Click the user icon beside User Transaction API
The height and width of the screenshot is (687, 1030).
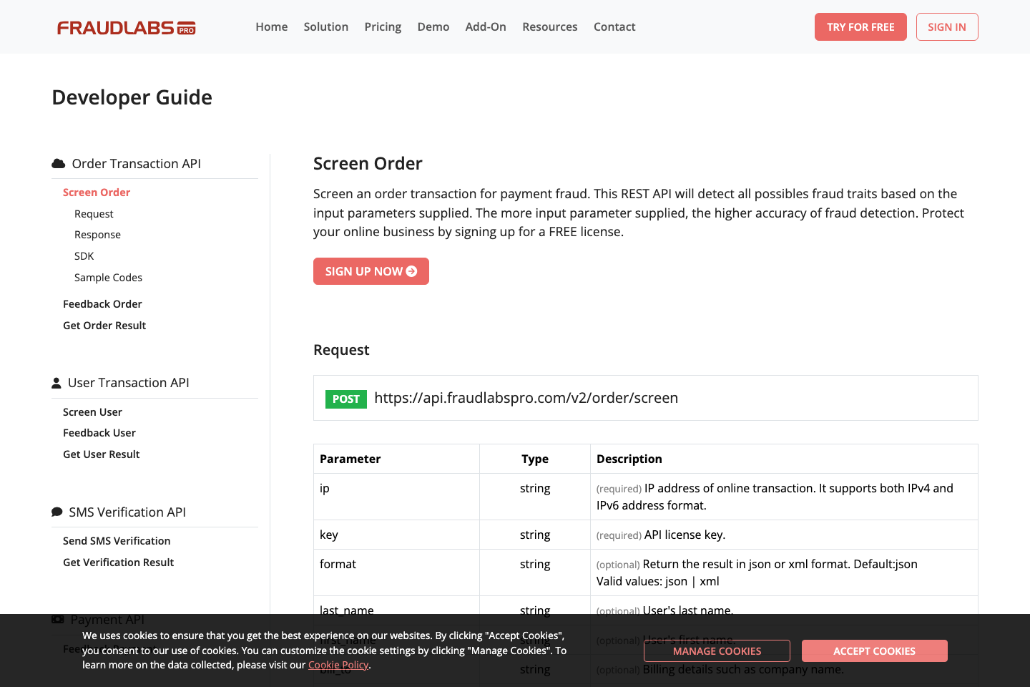click(56, 382)
